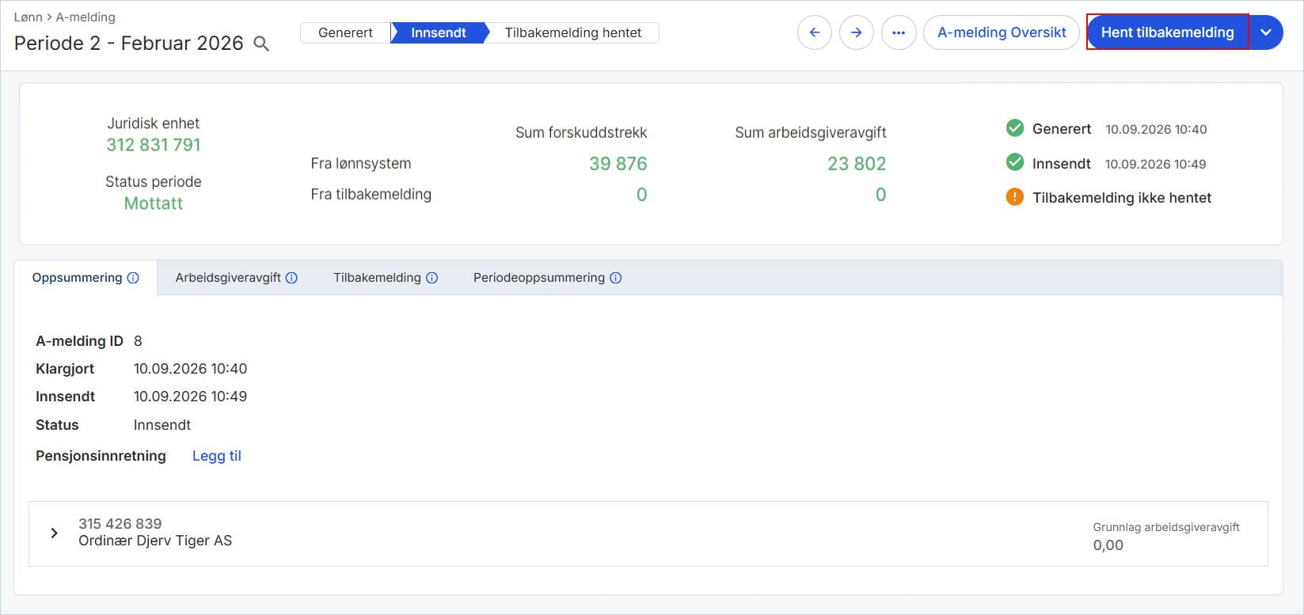Click the Hent tilbakemelding button

[1167, 32]
